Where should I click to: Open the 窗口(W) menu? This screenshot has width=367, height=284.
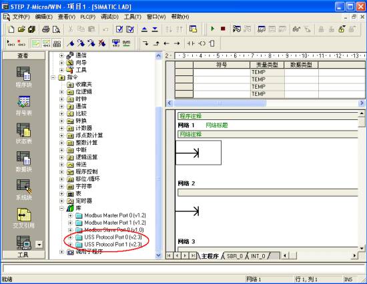pos(156,17)
